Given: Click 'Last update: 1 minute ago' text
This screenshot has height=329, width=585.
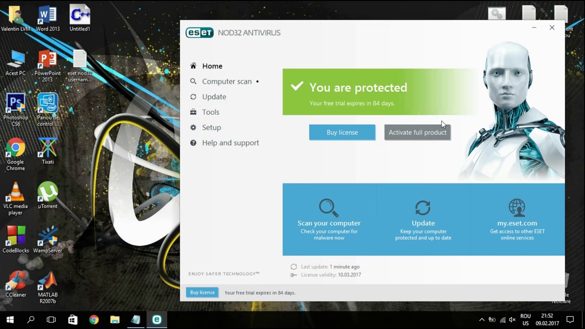Looking at the screenshot, I should coord(330,267).
